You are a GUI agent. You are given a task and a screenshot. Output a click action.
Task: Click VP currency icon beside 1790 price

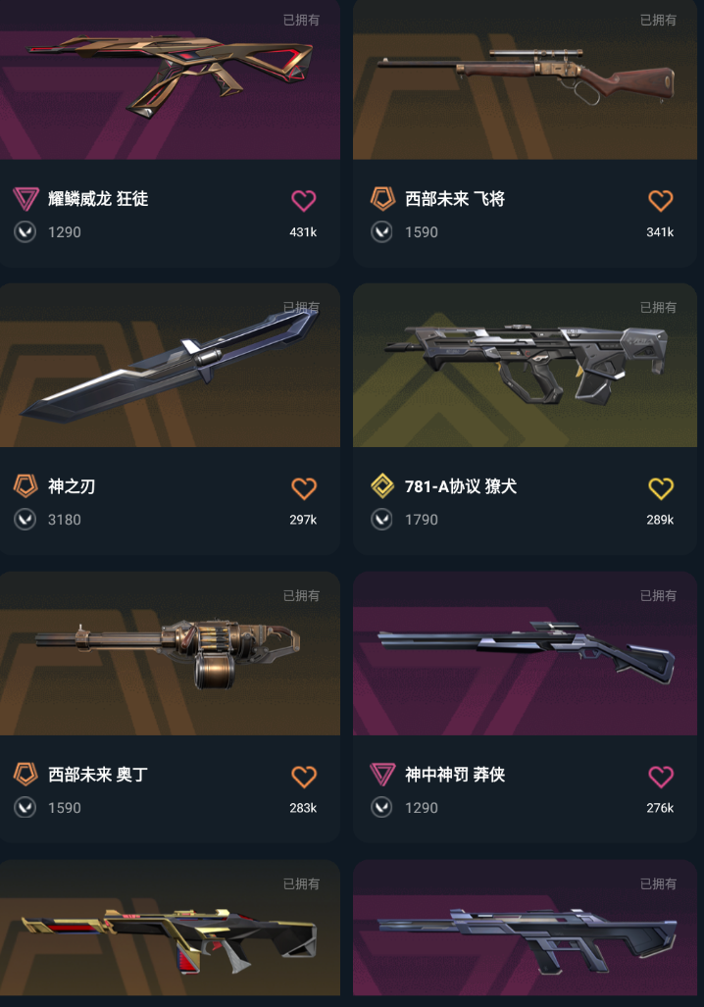(x=381, y=519)
